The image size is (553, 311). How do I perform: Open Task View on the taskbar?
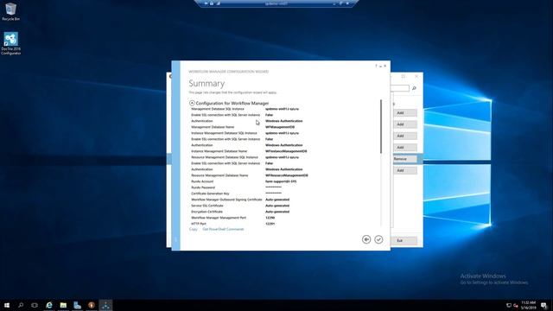[x=35, y=305]
